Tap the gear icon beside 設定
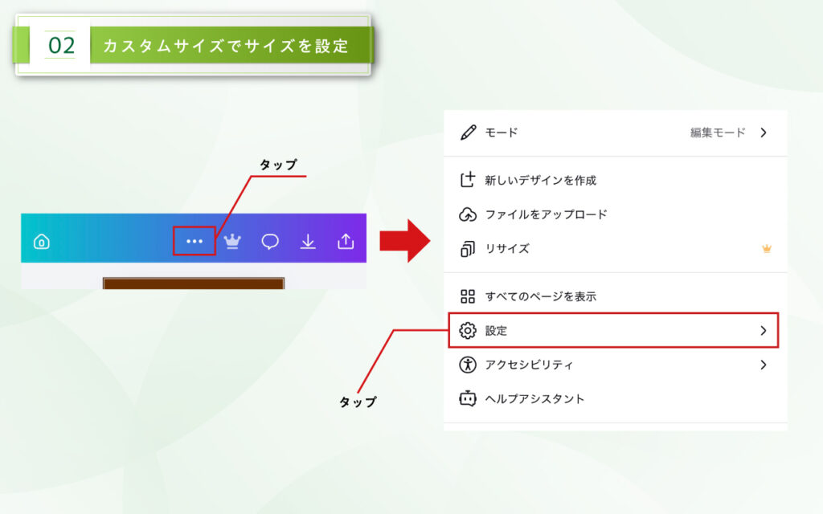This screenshot has height=514, width=823. coord(469,330)
